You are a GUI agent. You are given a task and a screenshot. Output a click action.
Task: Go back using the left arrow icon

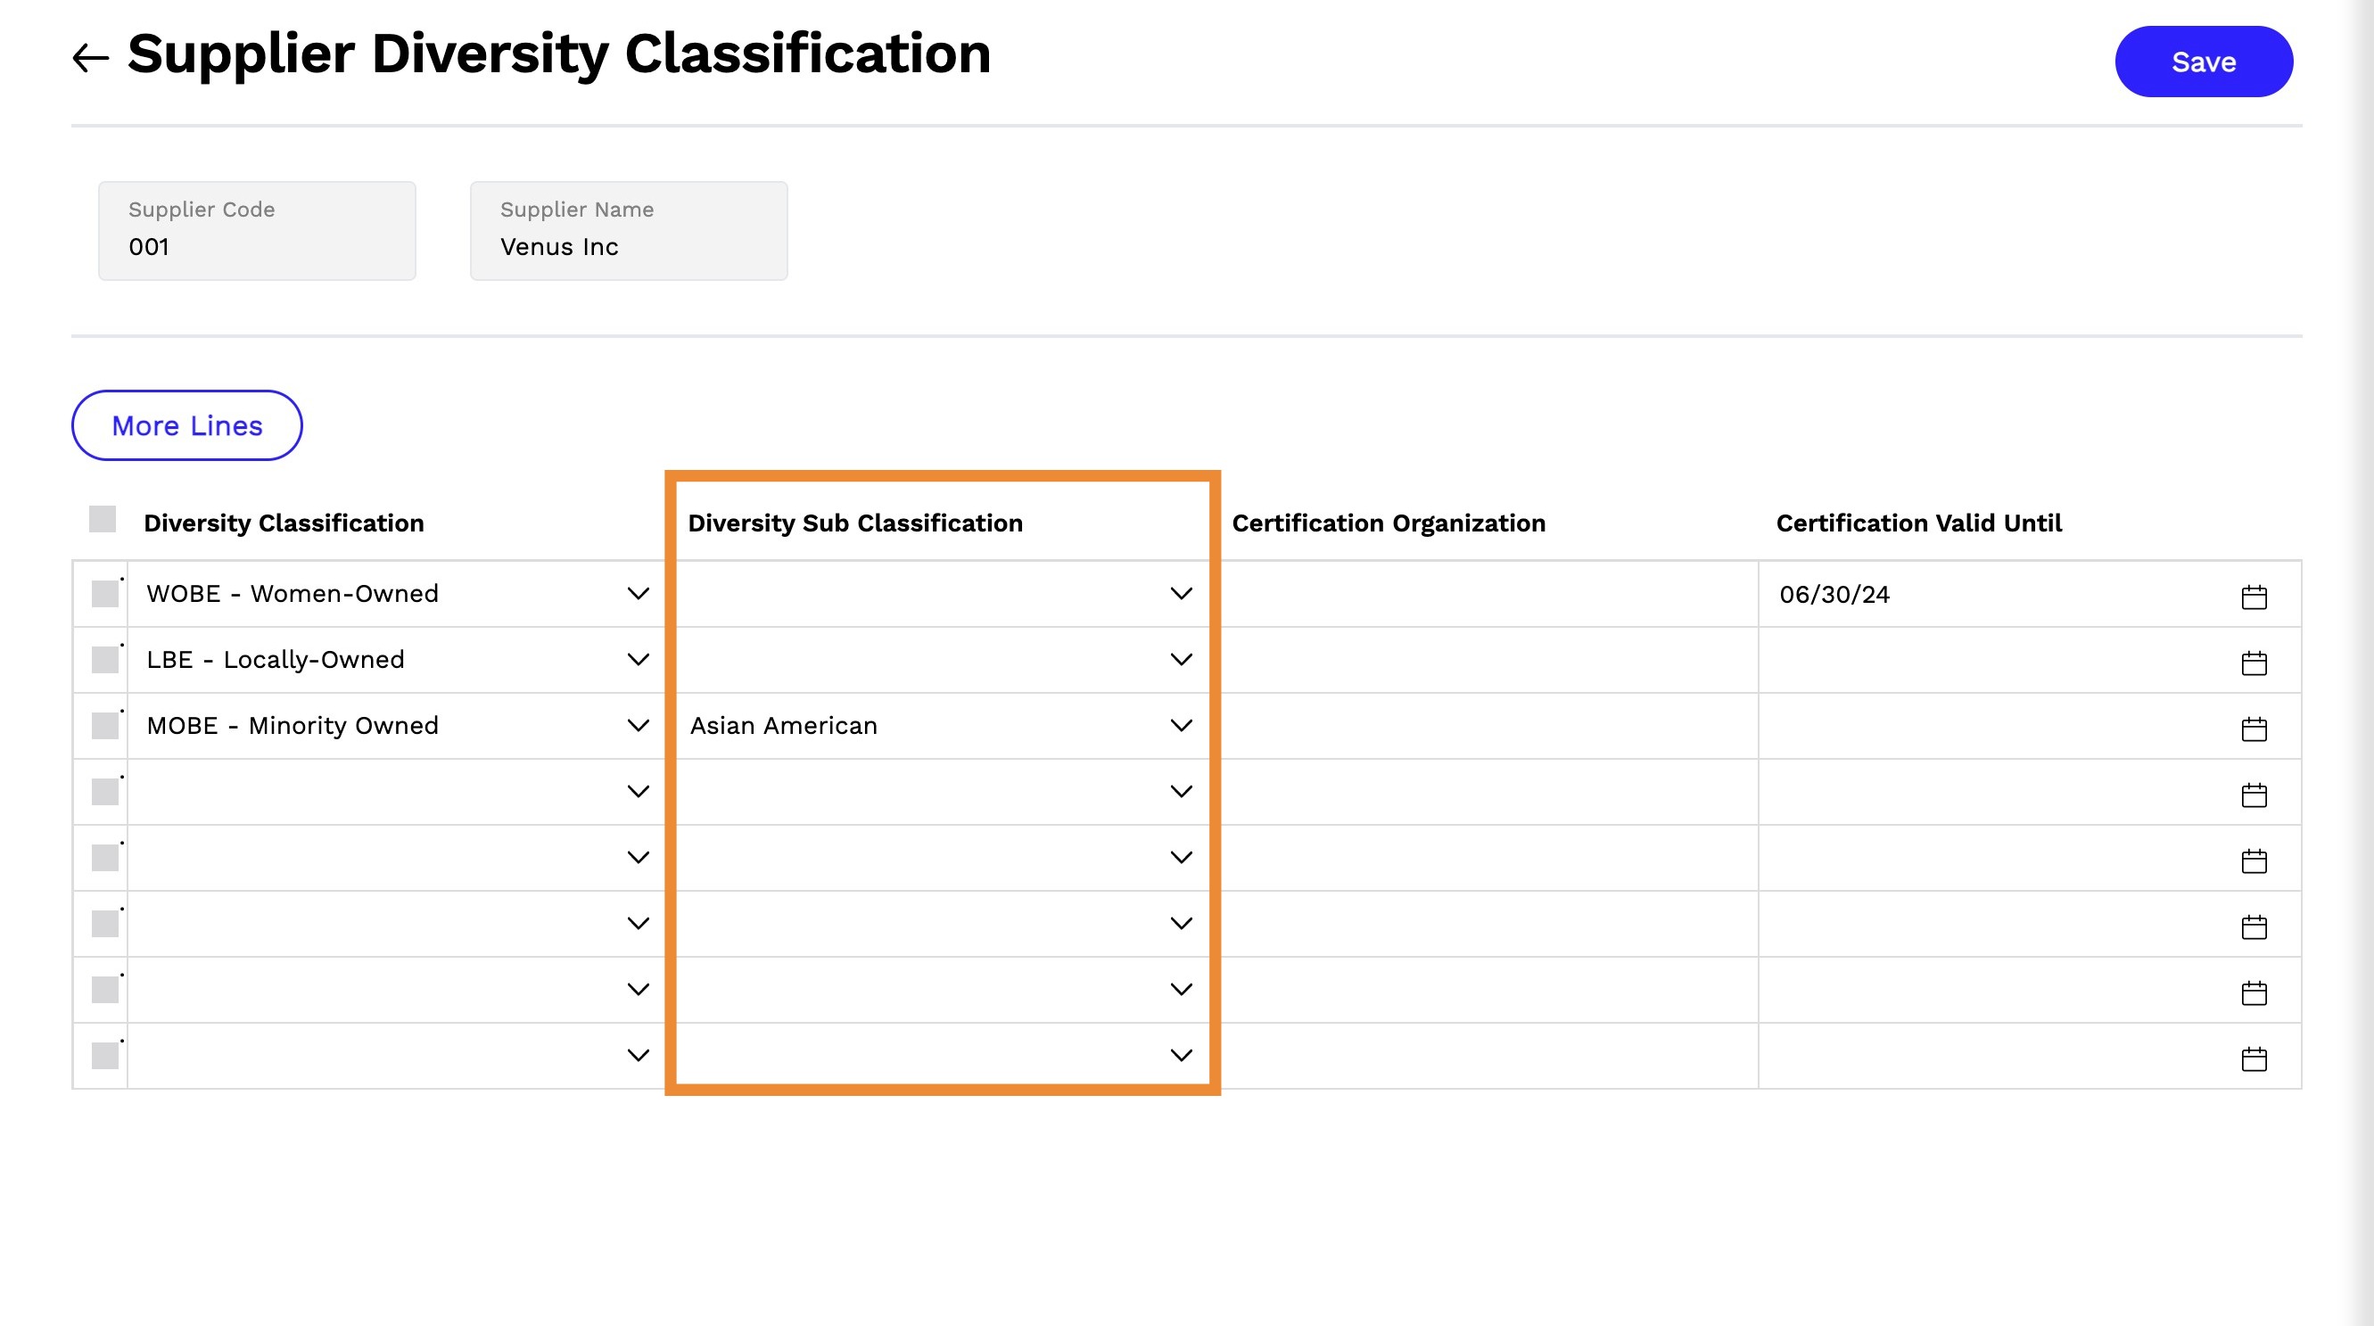(x=90, y=58)
